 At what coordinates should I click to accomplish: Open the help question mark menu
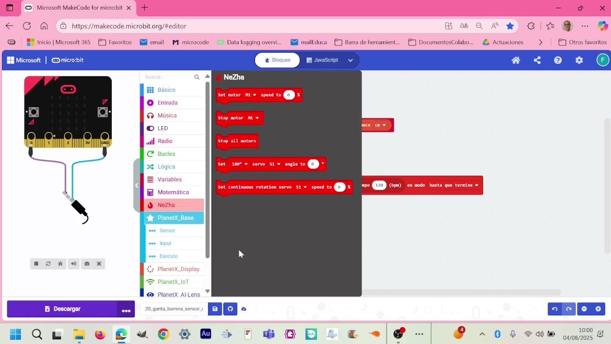(x=558, y=60)
